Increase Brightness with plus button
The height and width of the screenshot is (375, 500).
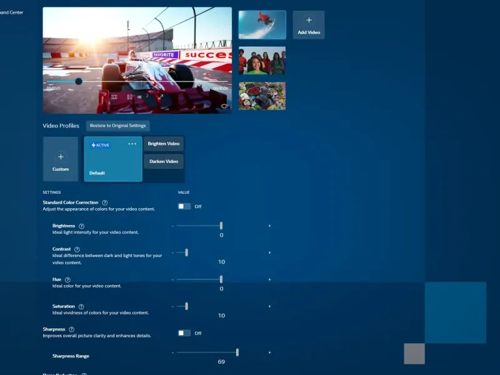[x=269, y=226]
